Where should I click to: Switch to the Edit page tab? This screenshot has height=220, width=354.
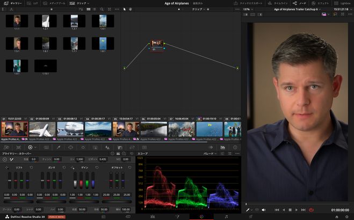153,217
